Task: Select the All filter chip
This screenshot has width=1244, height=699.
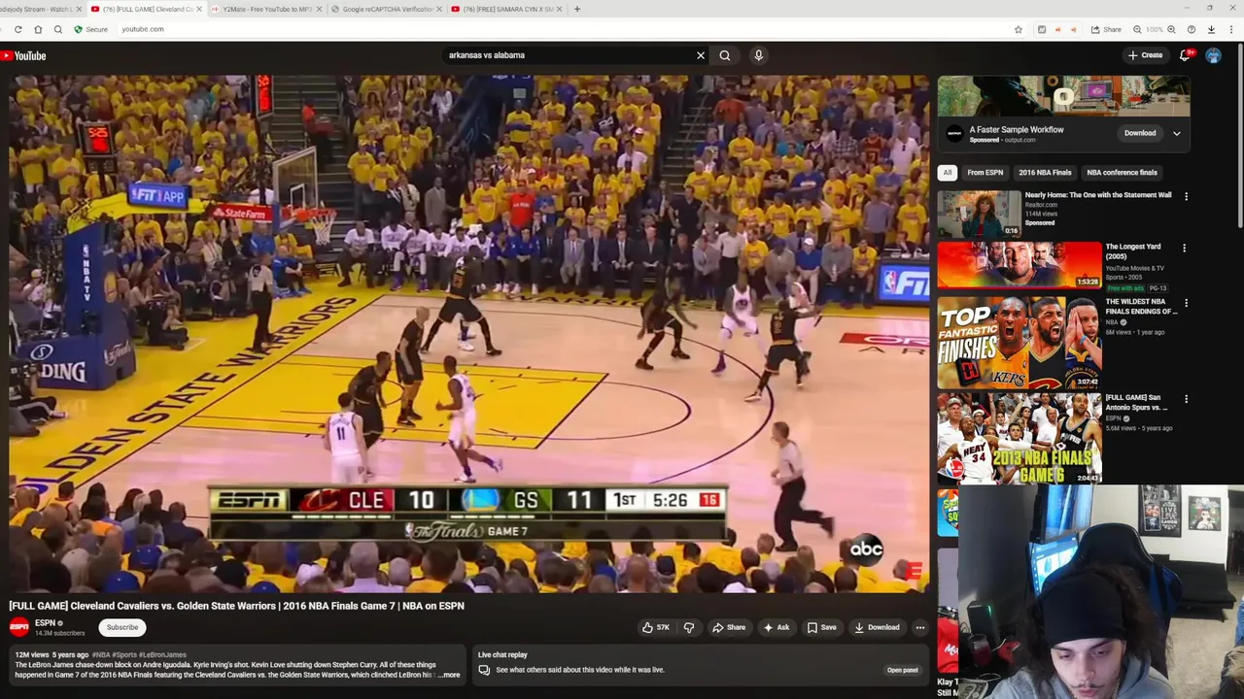Action: (x=948, y=173)
